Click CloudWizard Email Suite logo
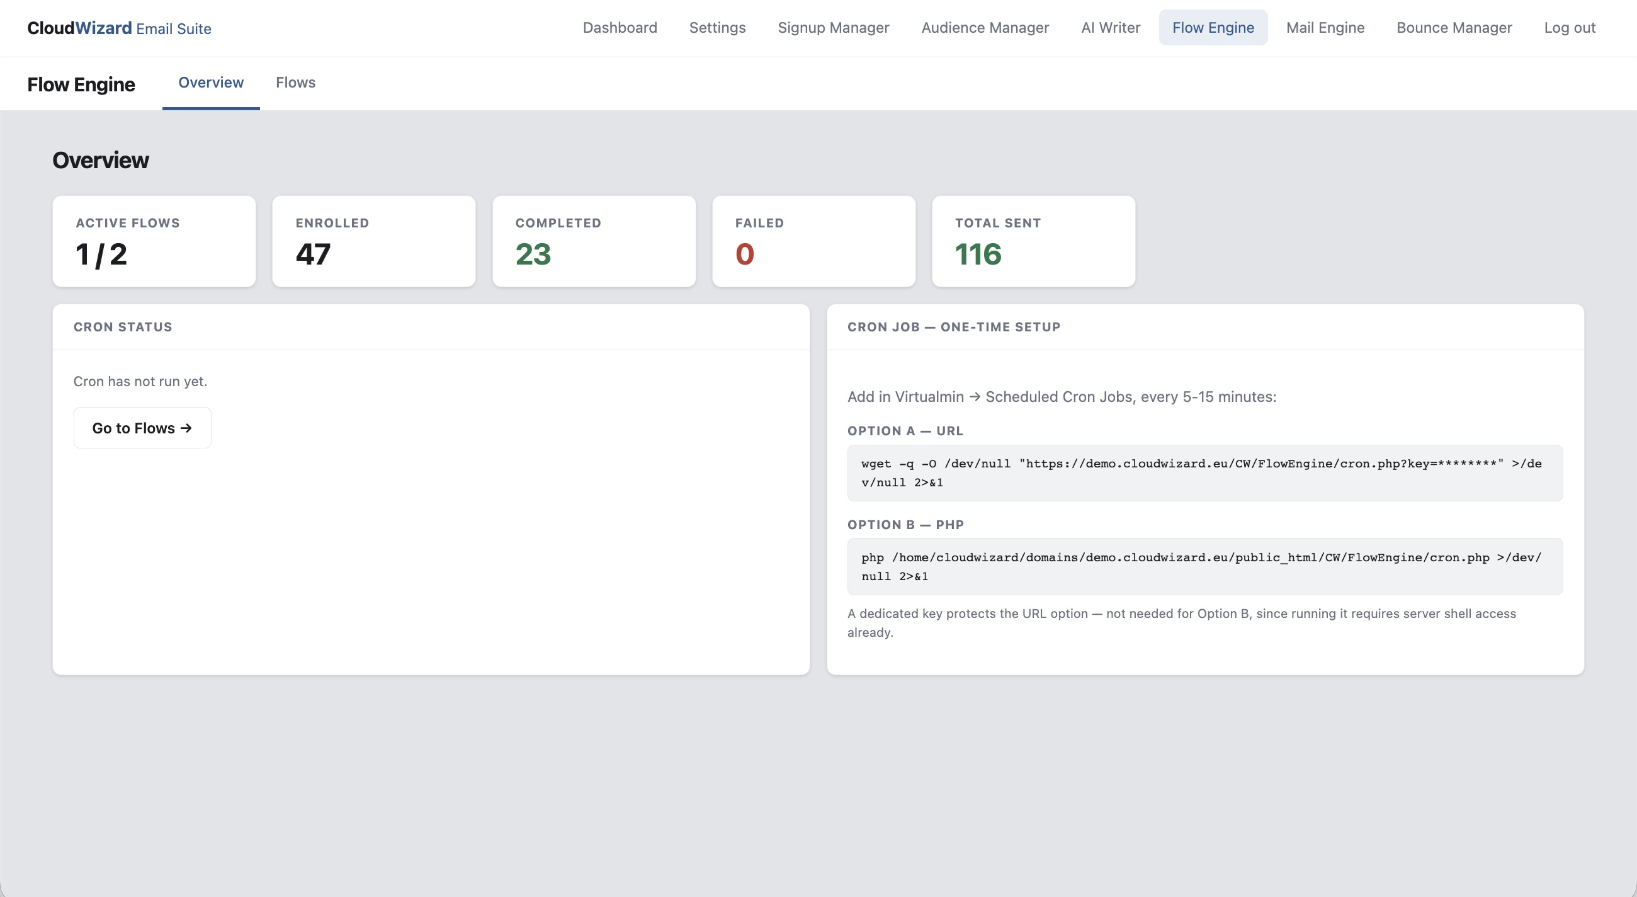Image resolution: width=1637 pixels, height=897 pixels. click(x=120, y=28)
